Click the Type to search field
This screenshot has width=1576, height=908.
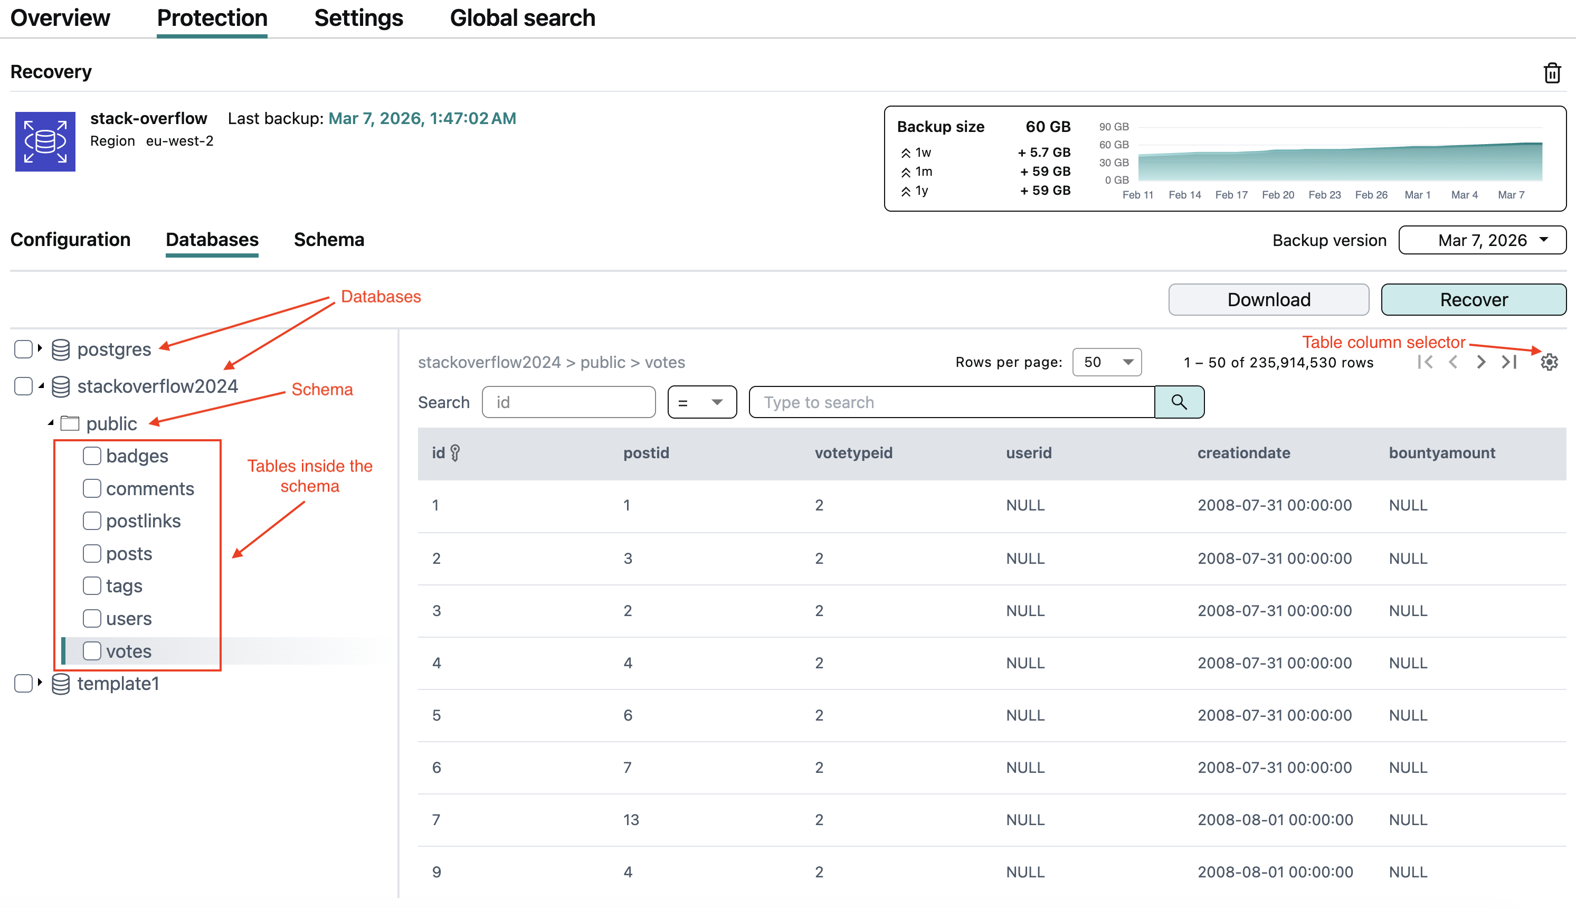951,402
